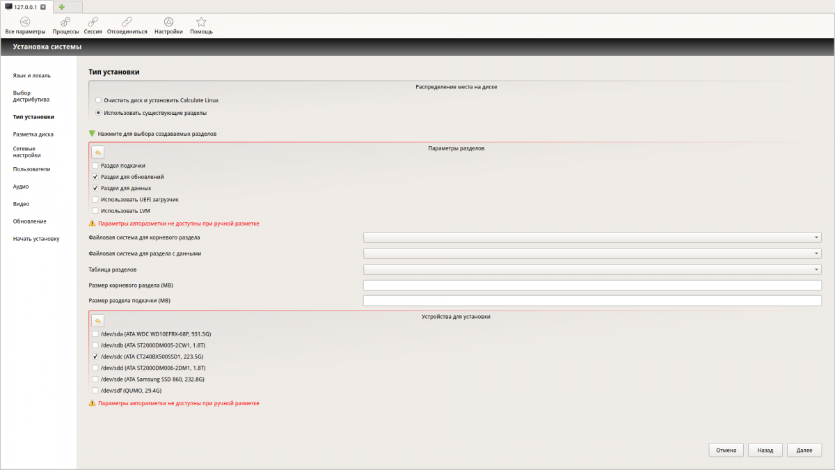Enable Использовать LVM checkbox
Screen dimensions: 835x470
(x=95, y=210)
